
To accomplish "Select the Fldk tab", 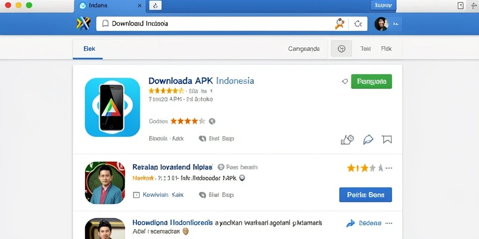I will [386, 49].
